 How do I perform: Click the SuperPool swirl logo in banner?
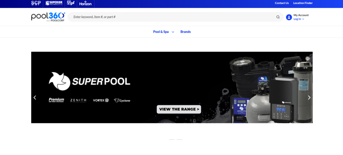(59, 81)
